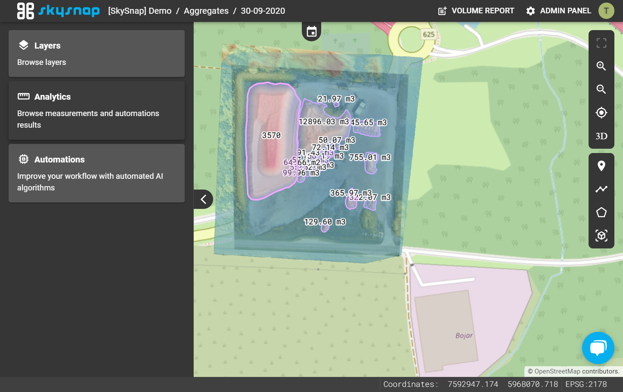Toggle fullscreen map view
Viewport: 623px width, 392px height.
tap(601, 43)
